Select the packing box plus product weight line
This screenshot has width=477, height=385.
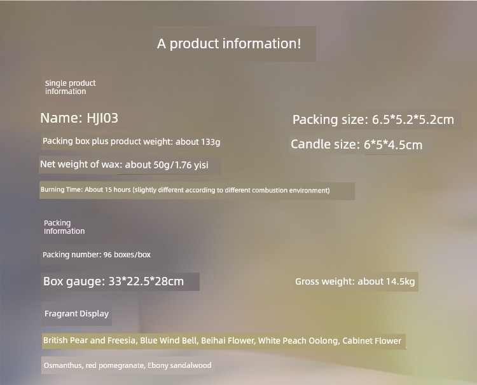pyautogui.click(x=131, y=141)
